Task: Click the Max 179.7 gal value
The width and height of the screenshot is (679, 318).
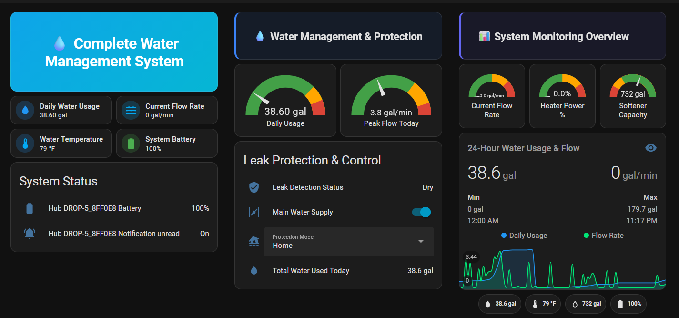Action: (642, 209)
